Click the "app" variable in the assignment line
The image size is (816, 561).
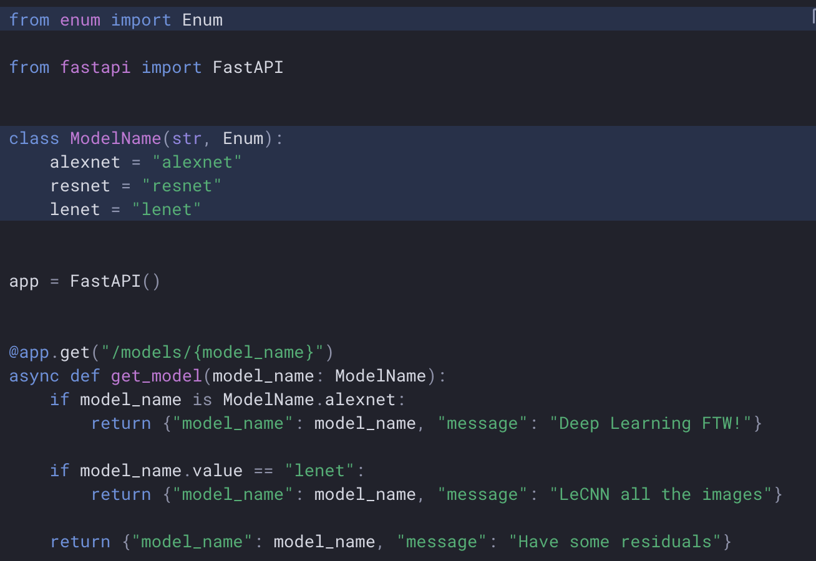pyautogui.click(x=24, y=281)
